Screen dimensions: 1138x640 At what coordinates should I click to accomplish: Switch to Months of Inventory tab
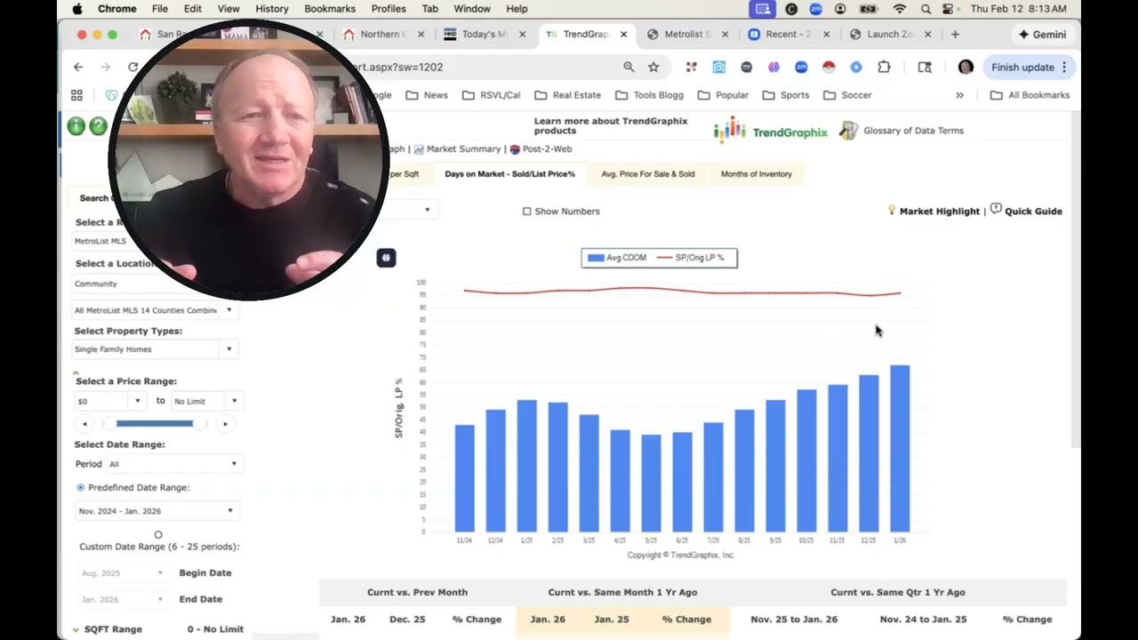coord(757,174)
